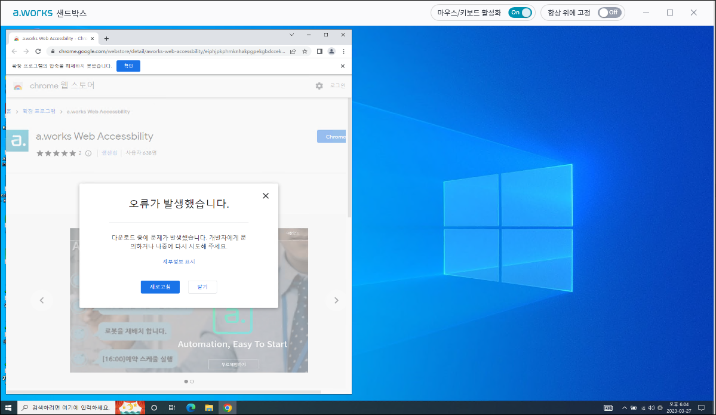Switch to Chrome on the taskbar
Image resolution: width=716 pixels, height=415 pixels.
228,408
